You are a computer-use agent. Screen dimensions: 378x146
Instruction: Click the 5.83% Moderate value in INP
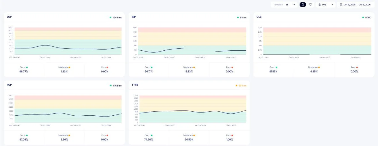click(x=189, y=72)
